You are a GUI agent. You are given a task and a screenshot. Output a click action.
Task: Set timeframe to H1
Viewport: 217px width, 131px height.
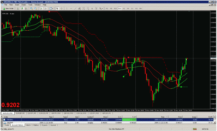click(x=124, y=9)
